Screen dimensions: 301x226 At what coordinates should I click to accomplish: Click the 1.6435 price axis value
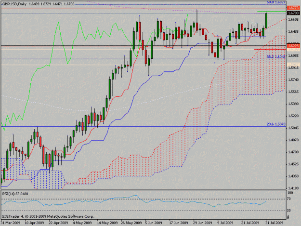pos(293,31)
